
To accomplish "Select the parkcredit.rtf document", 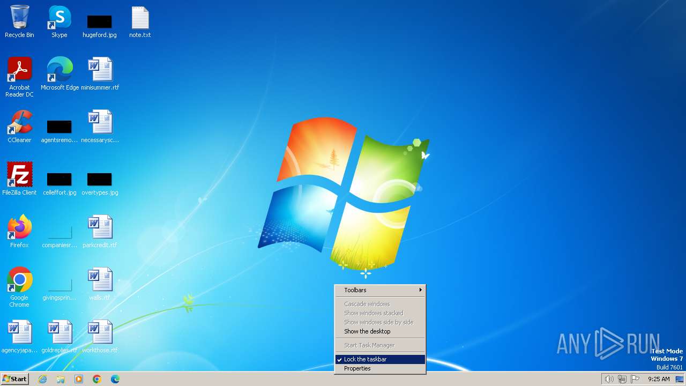I will 100,232.
